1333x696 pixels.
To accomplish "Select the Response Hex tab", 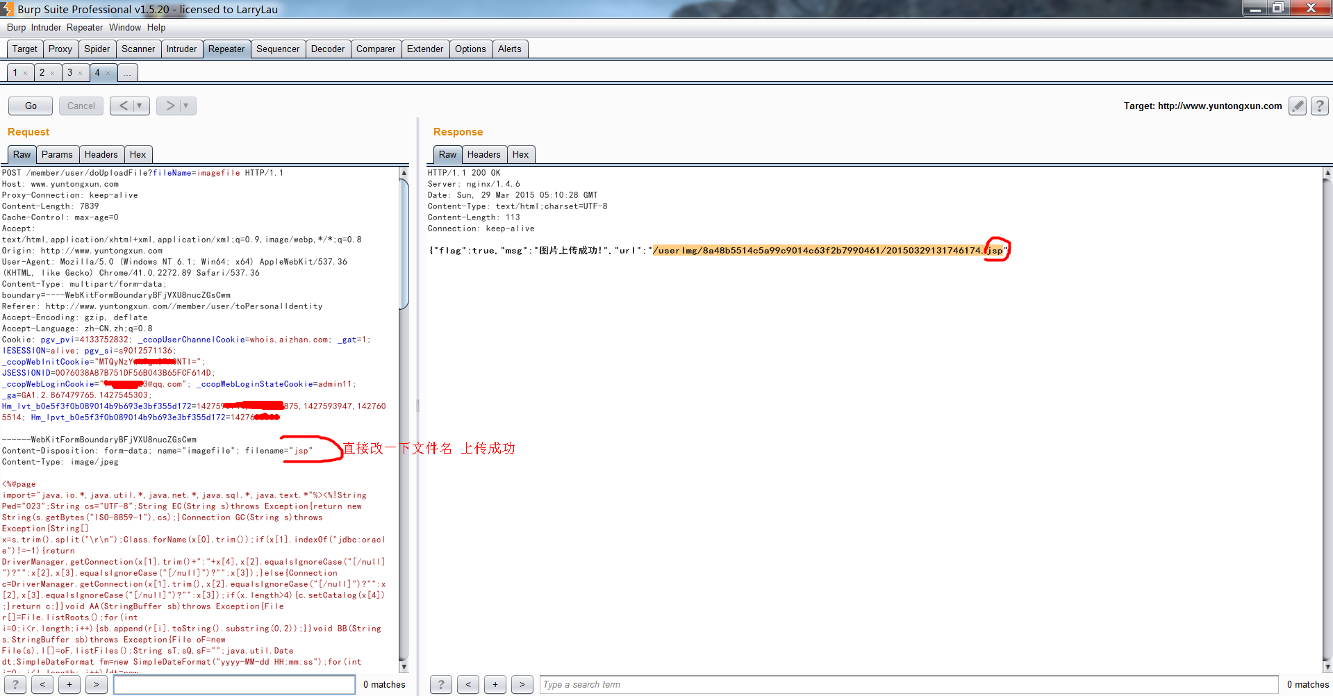I will 521,155.
